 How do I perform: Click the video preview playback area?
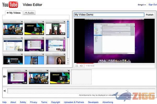point(114,41)
